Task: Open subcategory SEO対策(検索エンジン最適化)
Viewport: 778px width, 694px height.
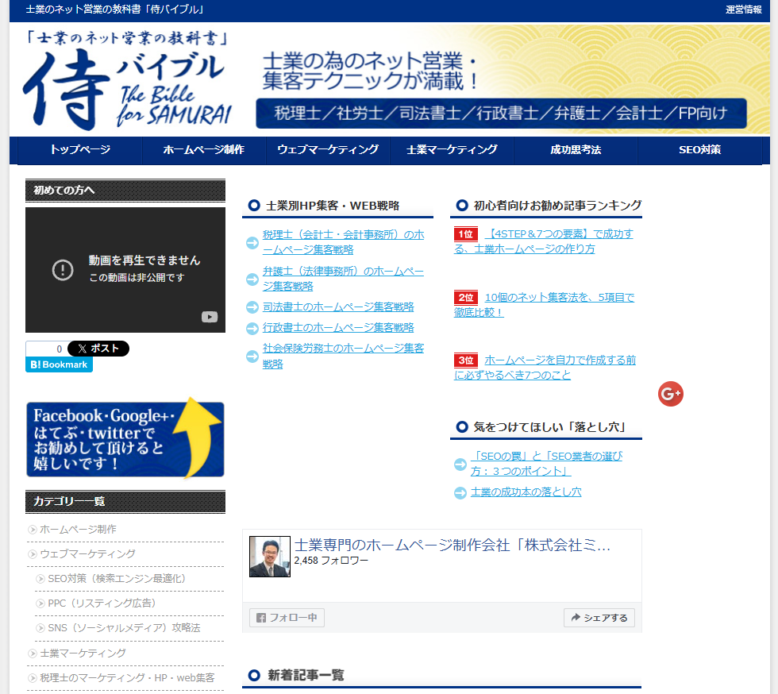Action: click(x=117, y=578)
